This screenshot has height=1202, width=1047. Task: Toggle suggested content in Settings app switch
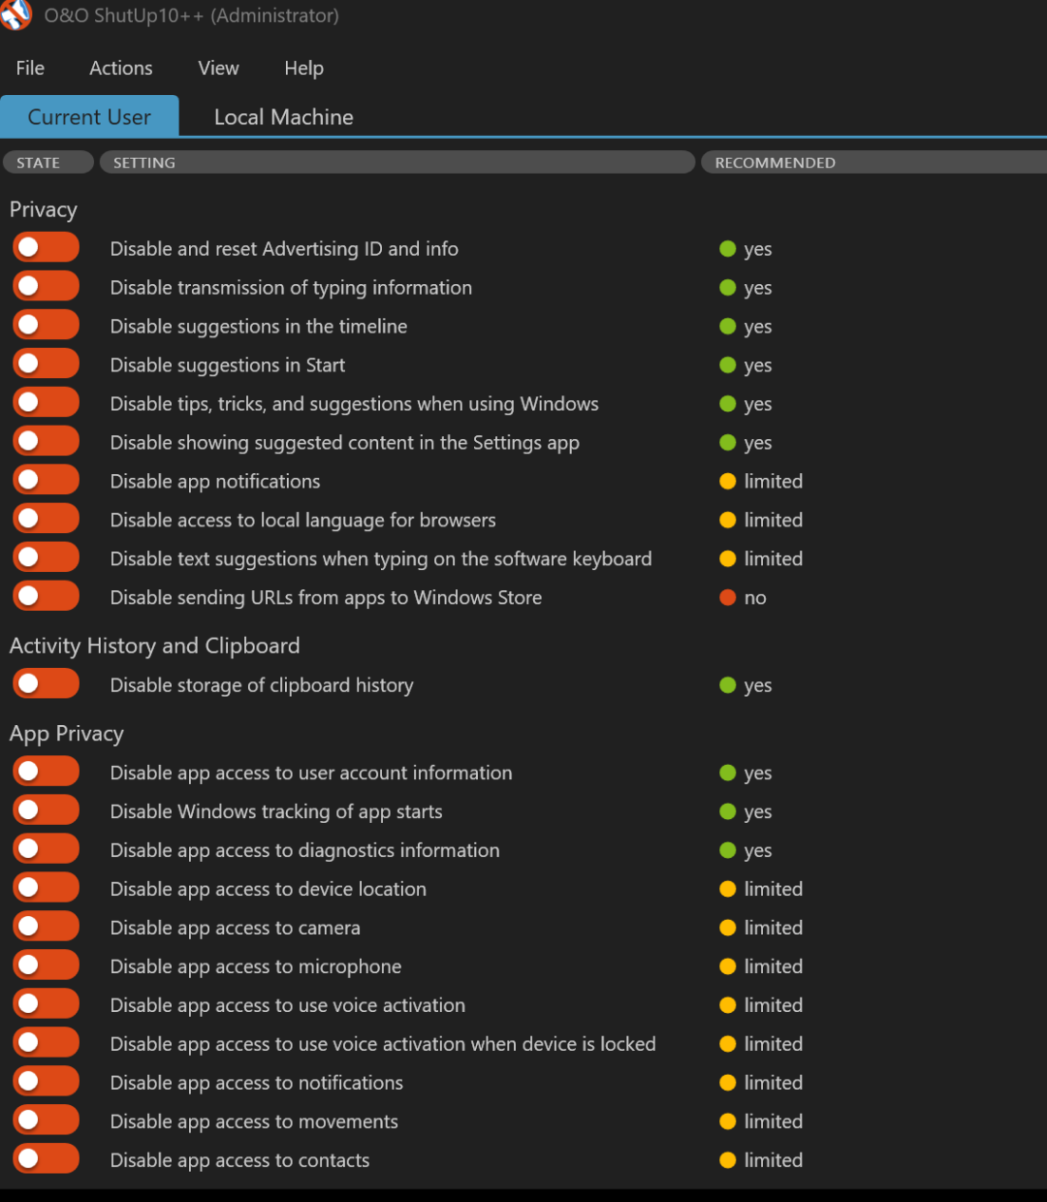click(x=46, y=441)
